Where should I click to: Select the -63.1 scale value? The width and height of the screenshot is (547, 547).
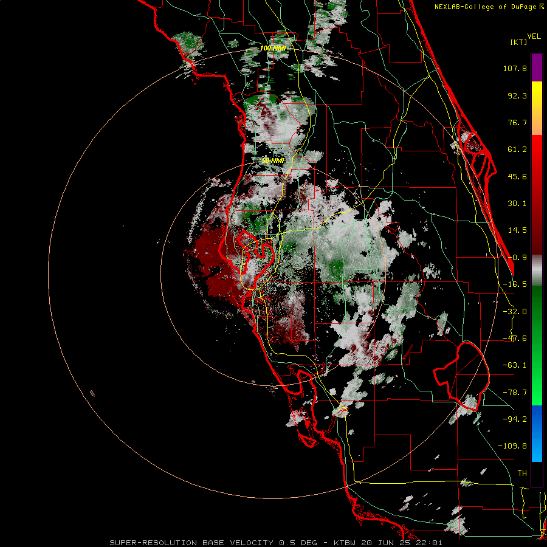click(x=515, y=365)
